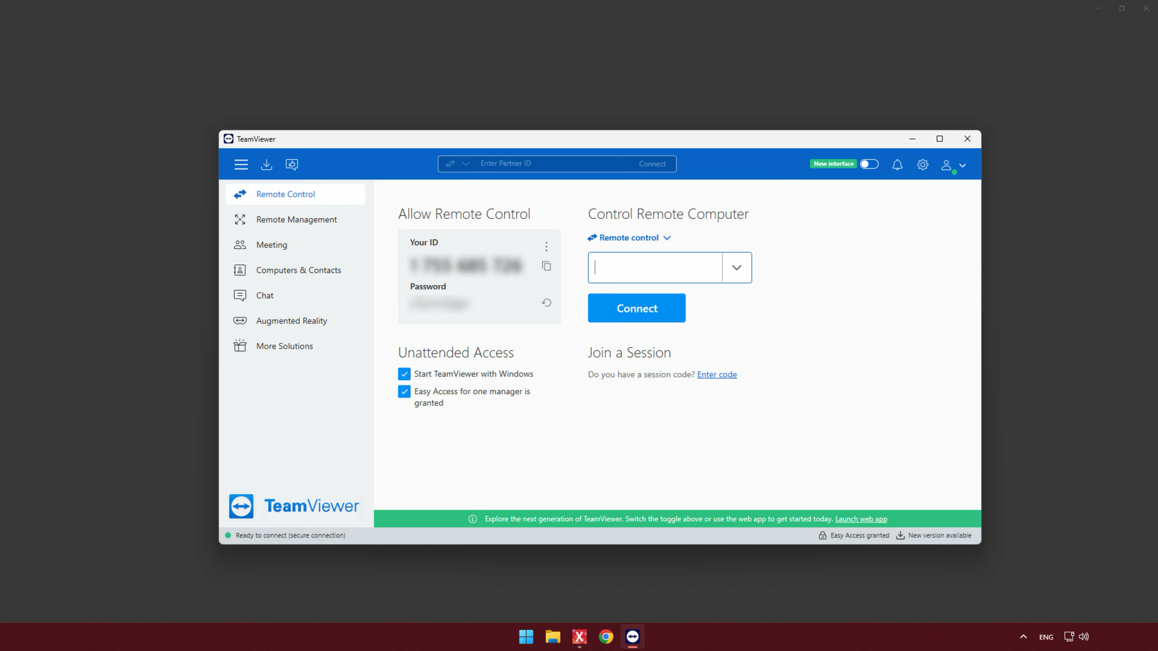The image size is (1158, 651).
Task: Open the notifications bell icon
Action: click(x=897, y=165)
